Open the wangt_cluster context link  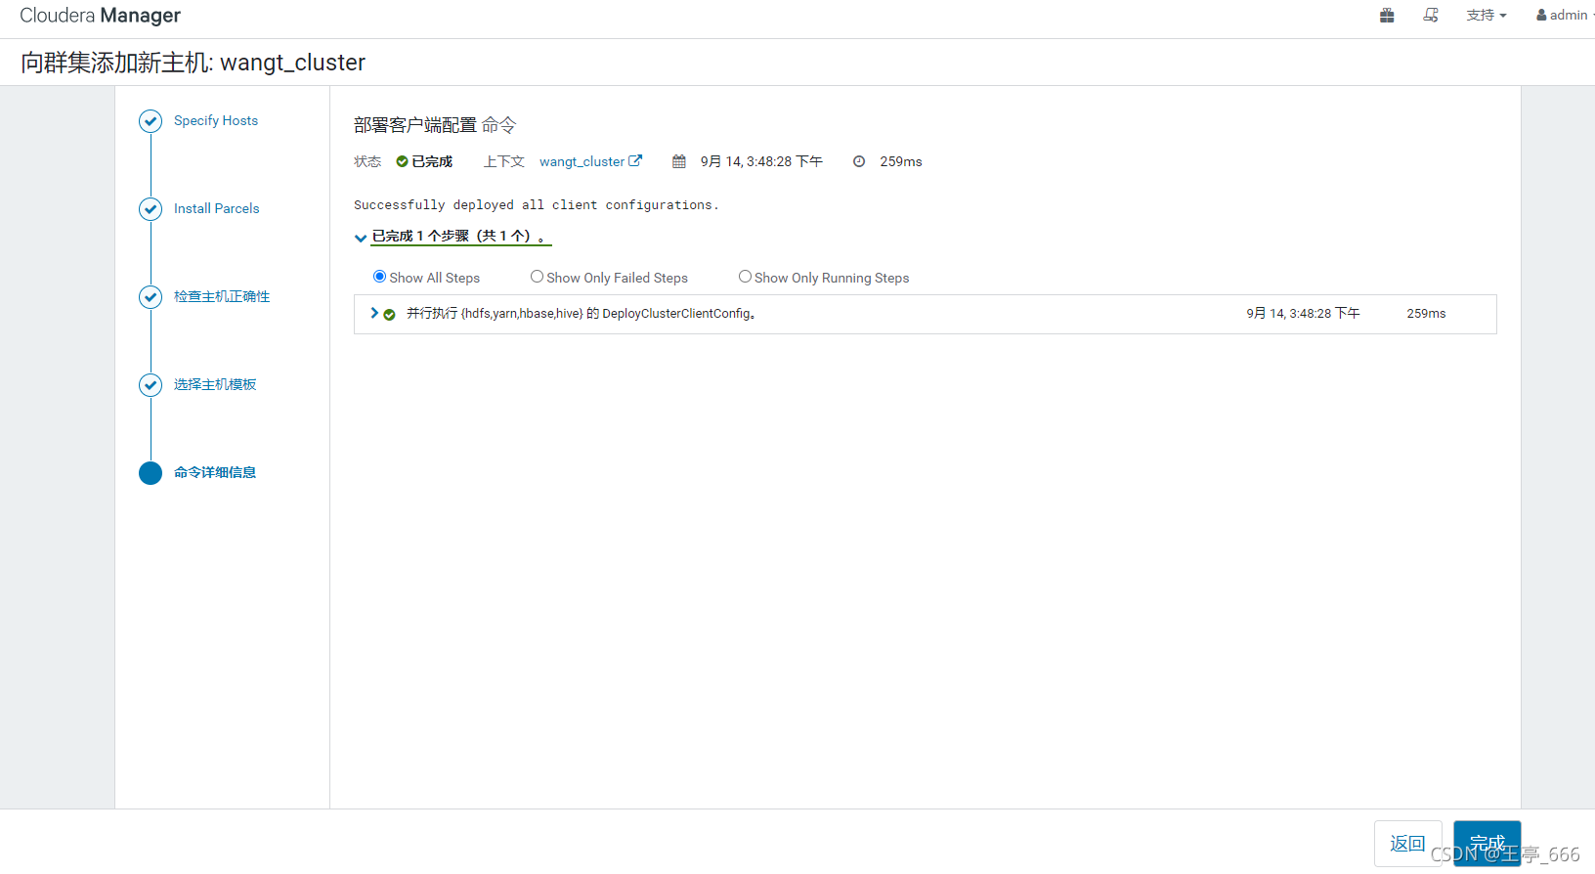click(582, 162)
